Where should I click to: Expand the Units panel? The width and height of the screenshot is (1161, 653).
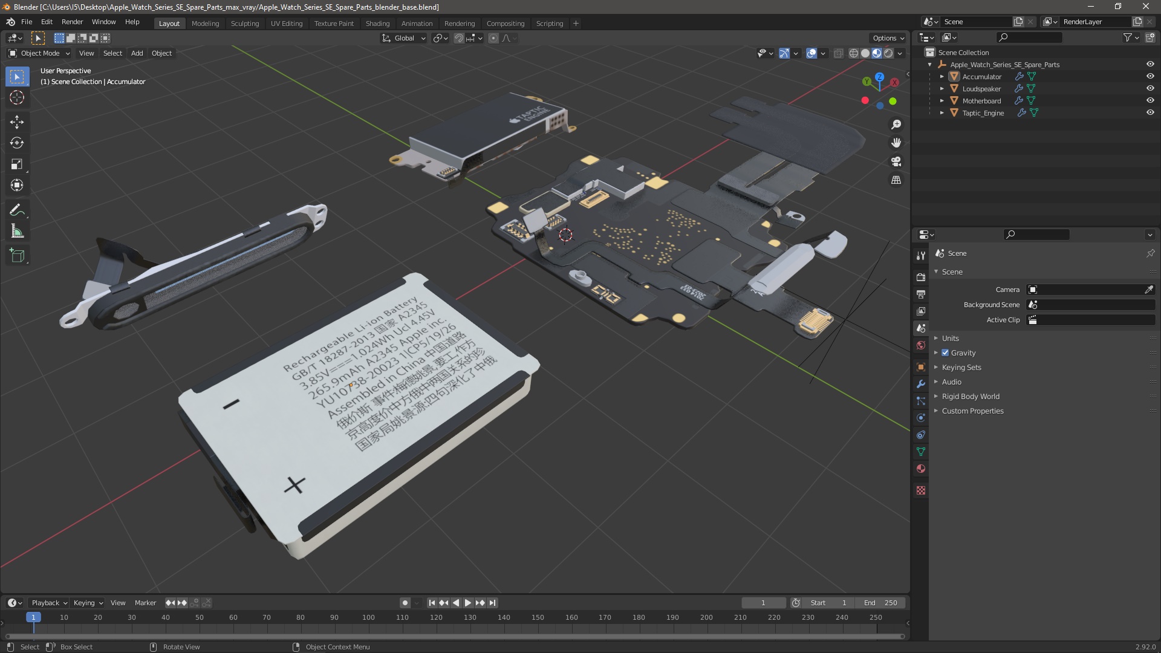pos(950,338)
